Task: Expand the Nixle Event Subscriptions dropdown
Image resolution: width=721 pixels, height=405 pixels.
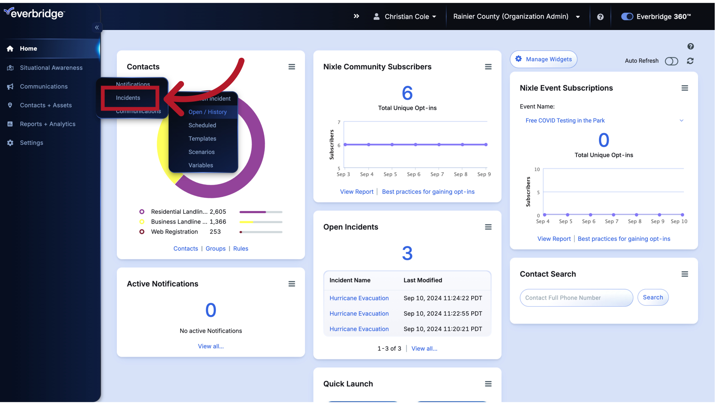Action: point(682,120)
